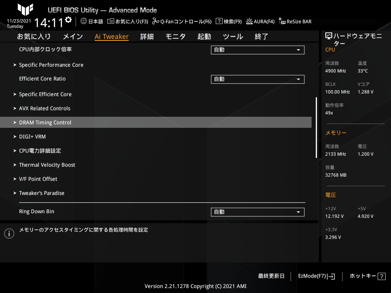Click the settings list vertical scrollbar
The image size is (391, 293).
[x=316, y=127]
